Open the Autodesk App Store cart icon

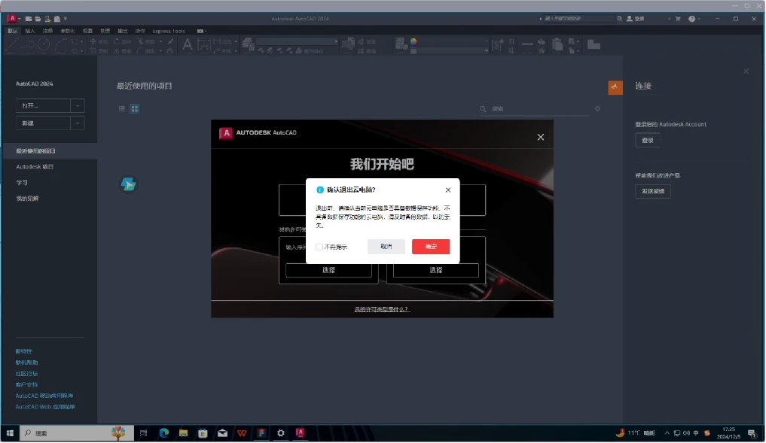pos(678,19)
